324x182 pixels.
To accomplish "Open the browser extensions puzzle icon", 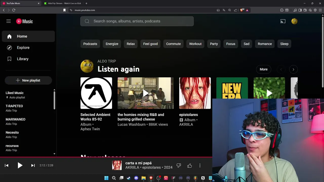I will 282,10.
